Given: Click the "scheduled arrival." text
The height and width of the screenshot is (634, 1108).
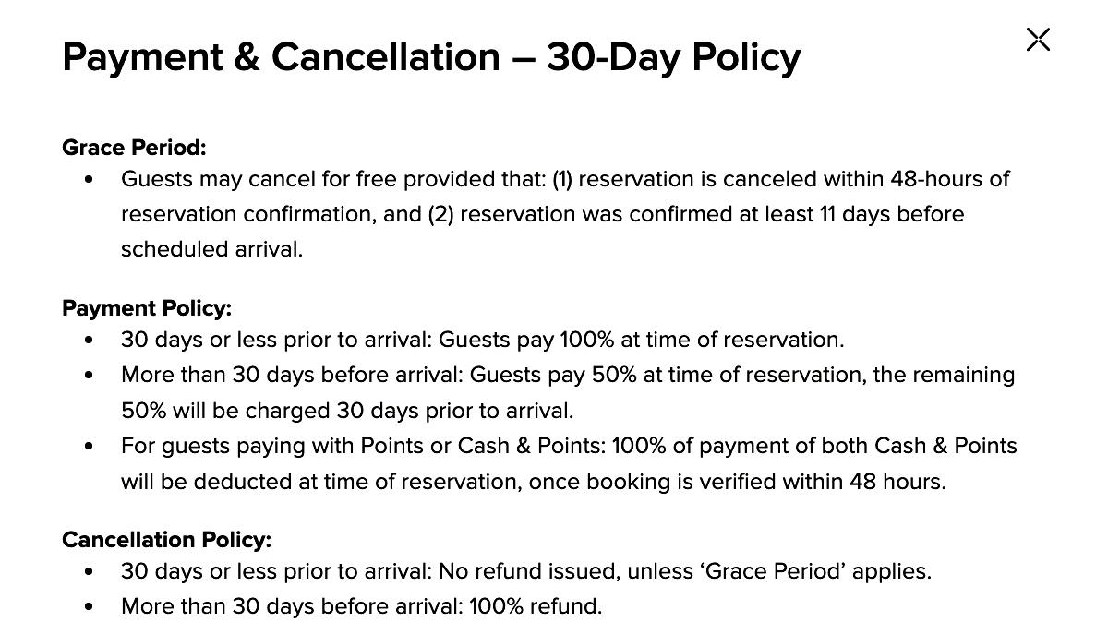Looking at the screenshot, I should point(211,249).
